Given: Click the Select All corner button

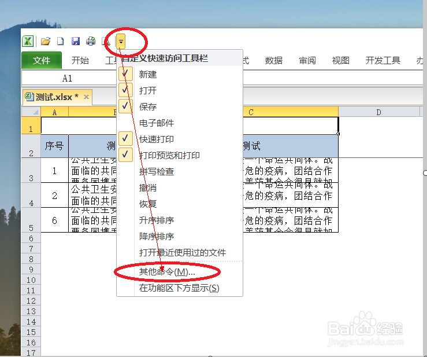Looking at the screenshot, I should coord(31,112).
